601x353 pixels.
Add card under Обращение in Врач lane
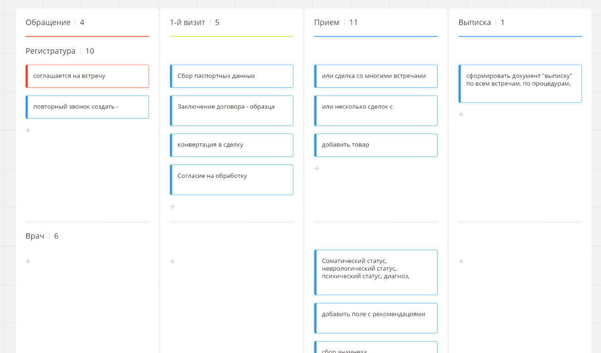[28, 261]
